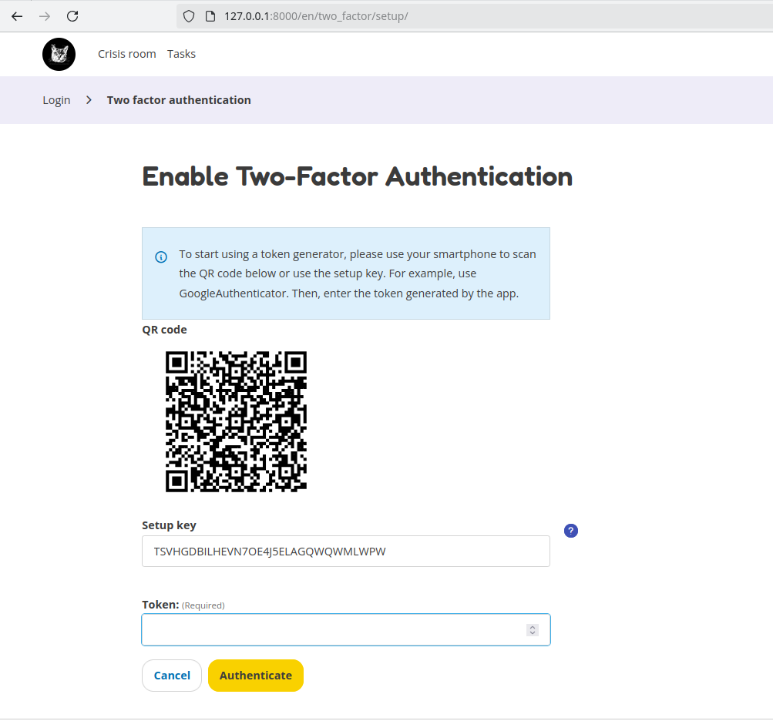Click the page info document icon
Viewport: 773px width, 721px height.
tap(210, 16)
